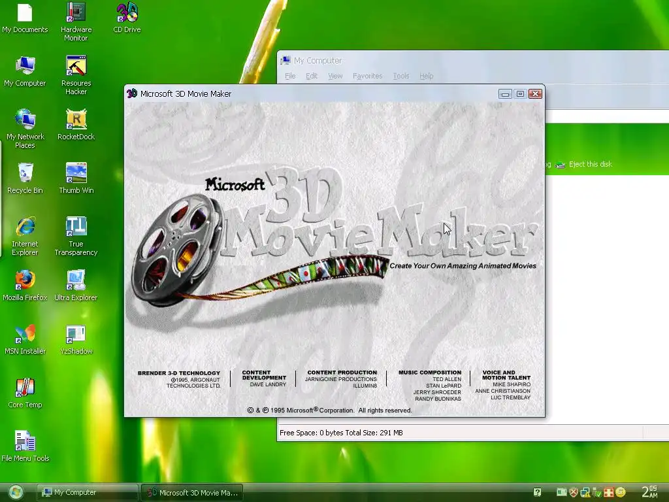The image size is (669, 502).
Task: Minimize the 3D Movie Maker window
Action: (505, 94)
